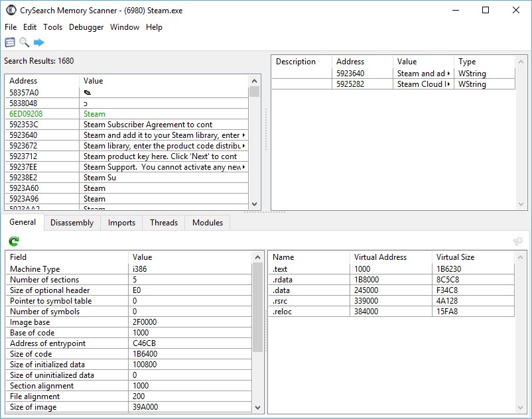This screenshot has width=532, height=419.
Task: Select the green 6ED09208 search result
Action: 127,114
